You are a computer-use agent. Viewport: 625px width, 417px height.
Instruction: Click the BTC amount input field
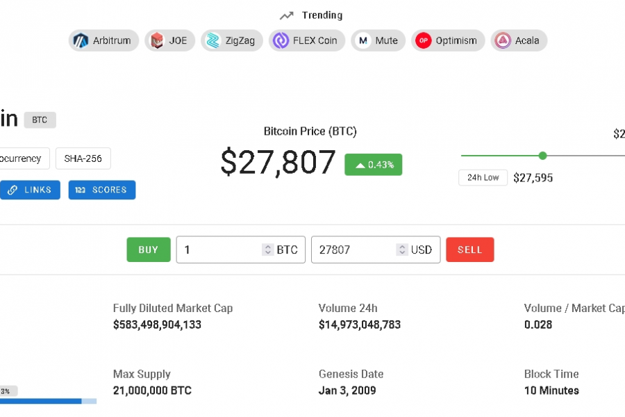tap(219, 250)
